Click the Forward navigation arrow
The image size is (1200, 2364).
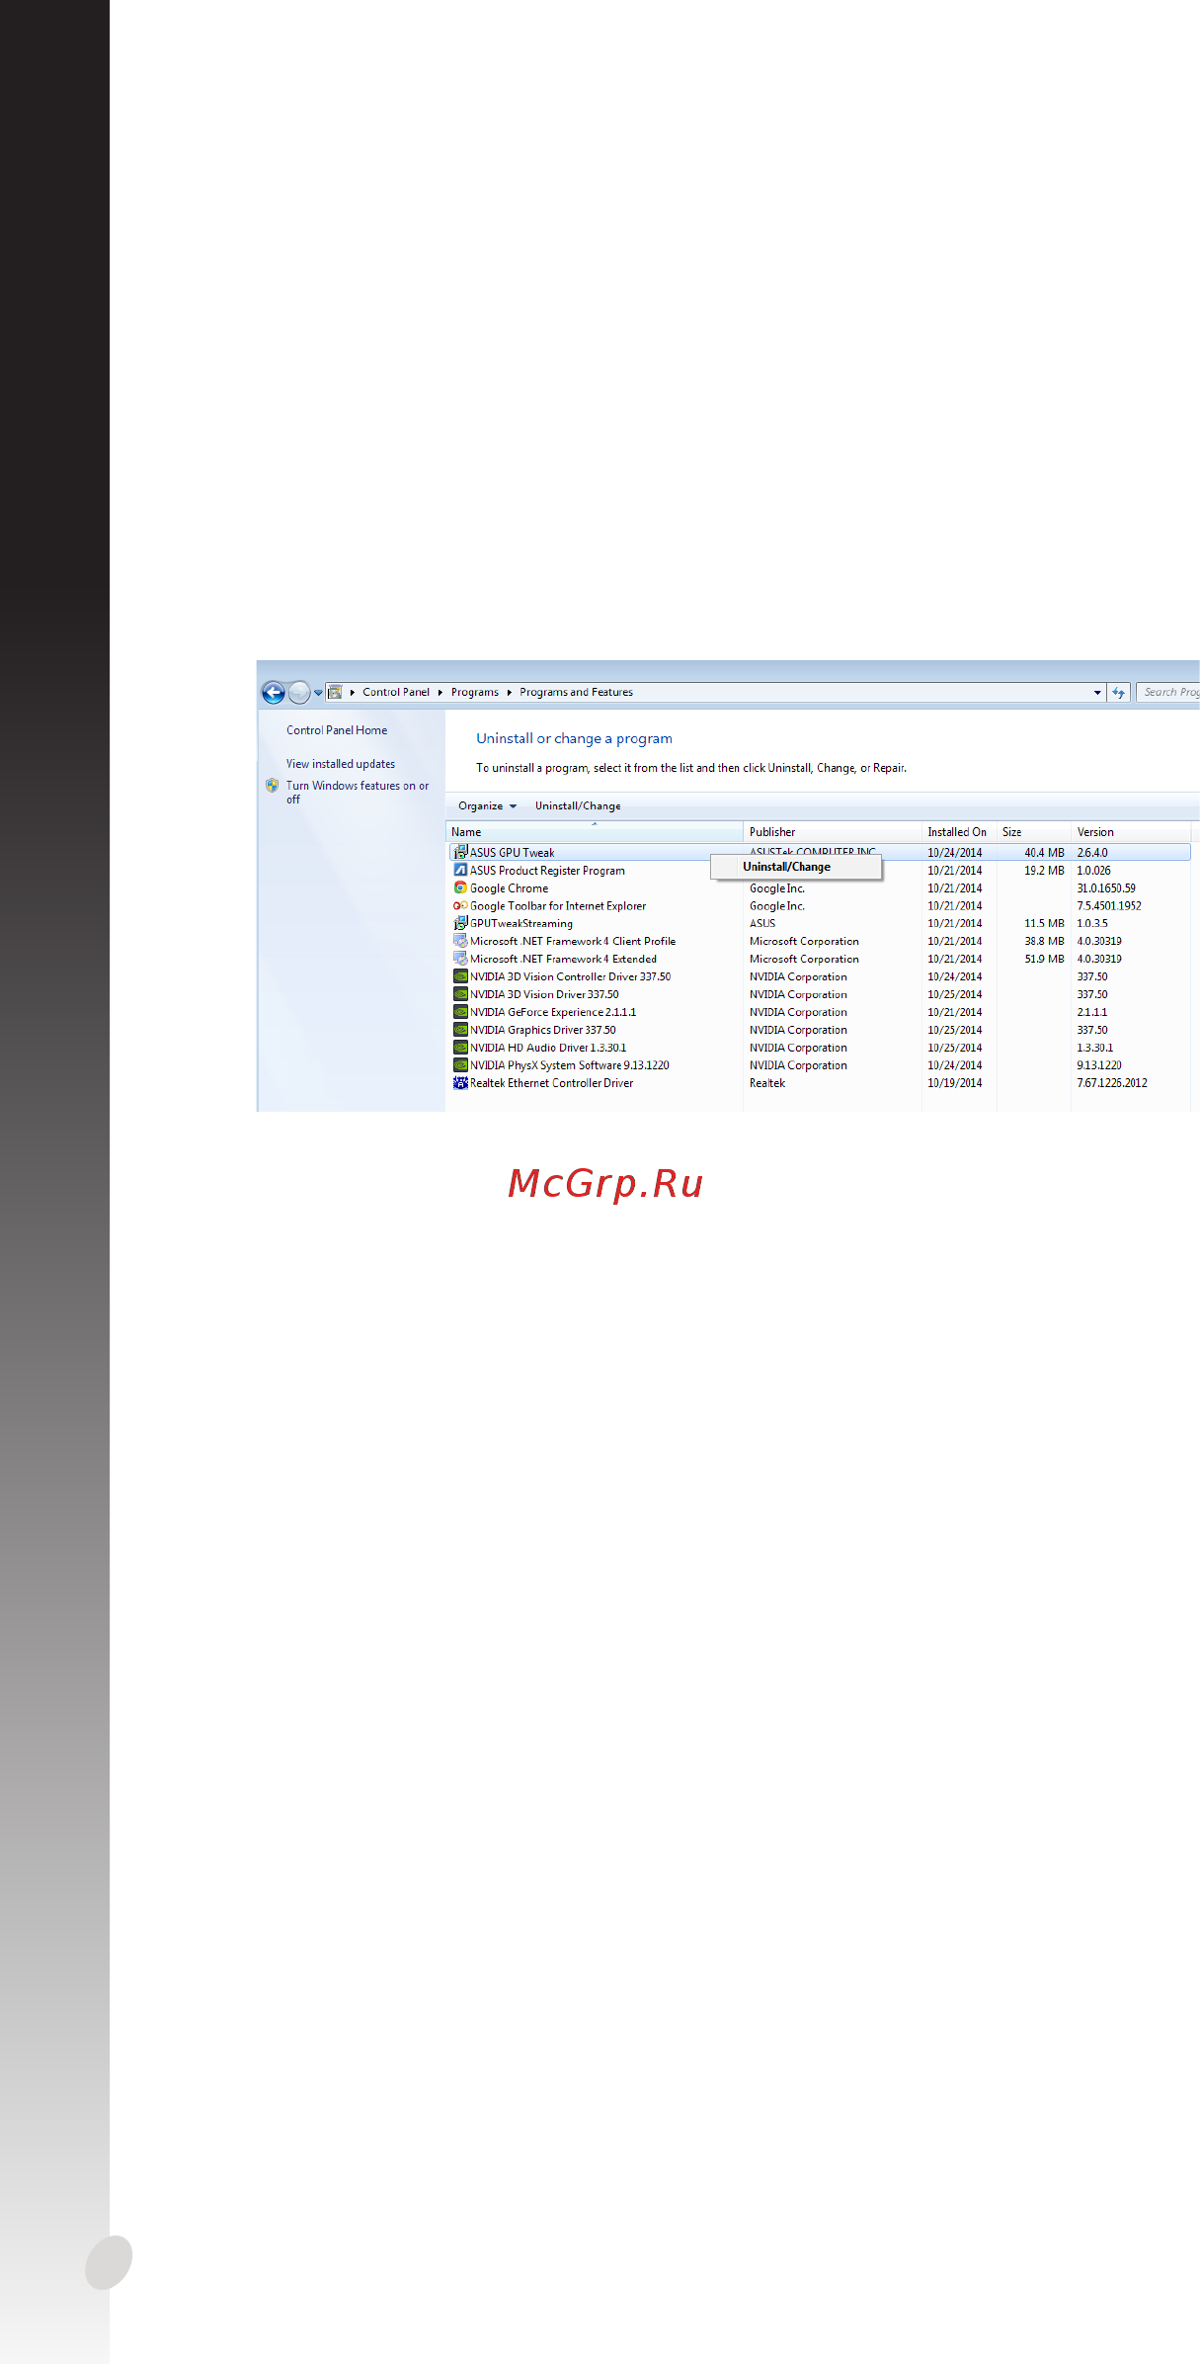[299, 693]
